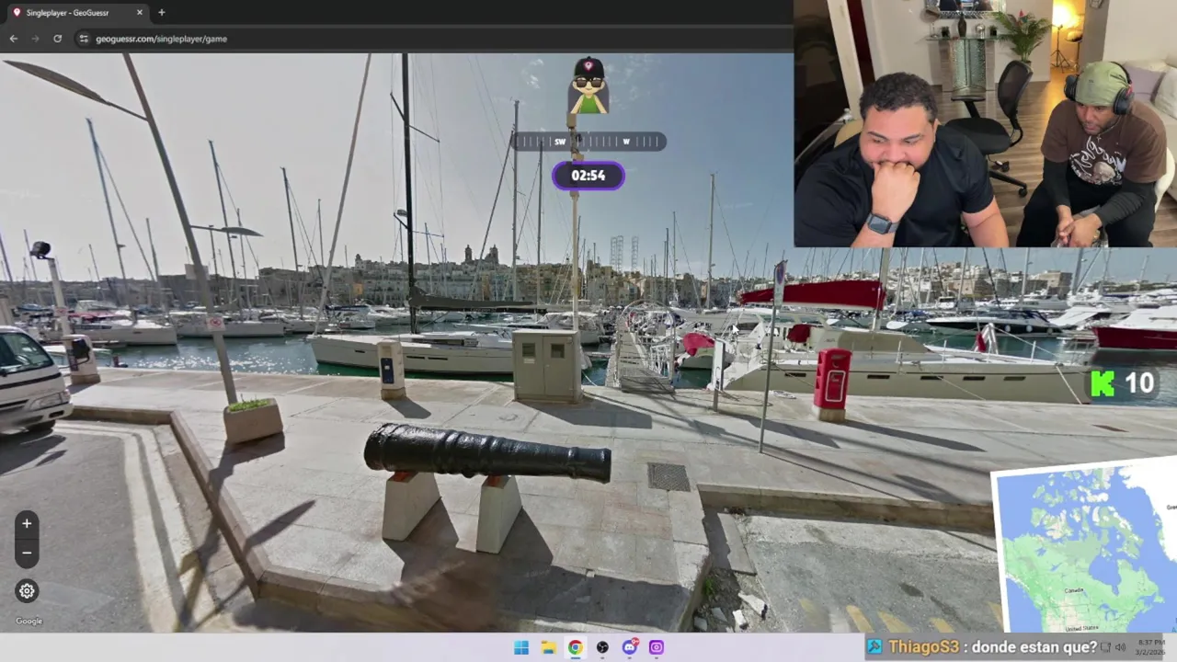Open the purple camera app in taskbar
Image resolution: width=1177 pixels, height=662 pixels.
(657, 647)
